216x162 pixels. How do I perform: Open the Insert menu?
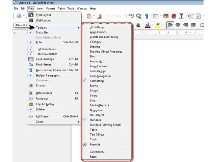pyautogui.click(x=40, y=8)
